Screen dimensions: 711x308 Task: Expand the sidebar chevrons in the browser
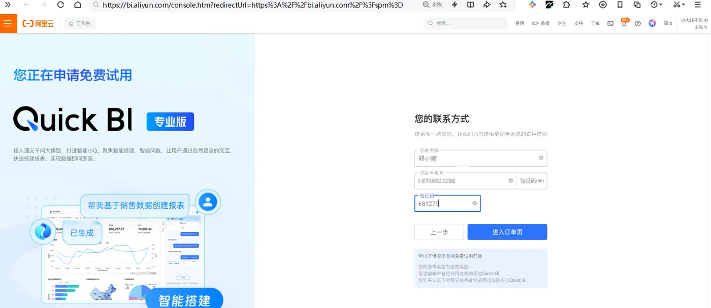coord(8,5)
